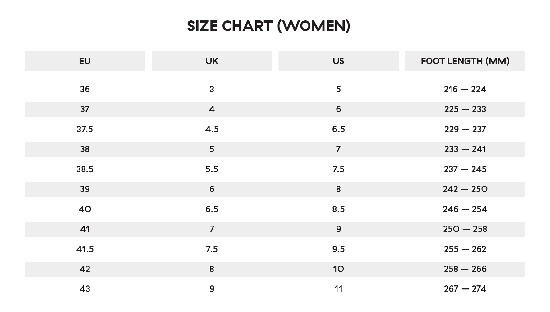The width and height of the screenshot is (550, 312).
Task: Select foot length 267 — 274 cell
Action: 465,289
